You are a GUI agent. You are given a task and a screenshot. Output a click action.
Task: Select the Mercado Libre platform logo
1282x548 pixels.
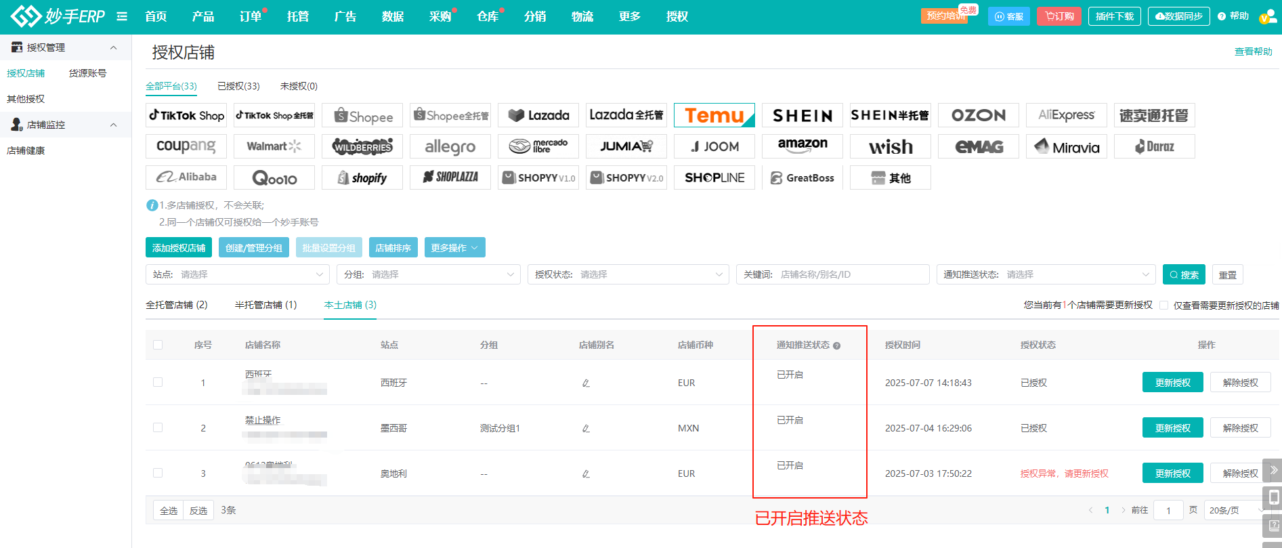(538, 146)
